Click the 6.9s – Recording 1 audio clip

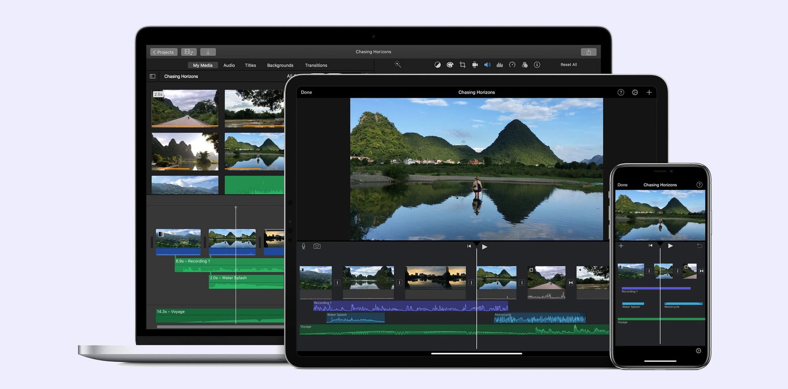229,265
